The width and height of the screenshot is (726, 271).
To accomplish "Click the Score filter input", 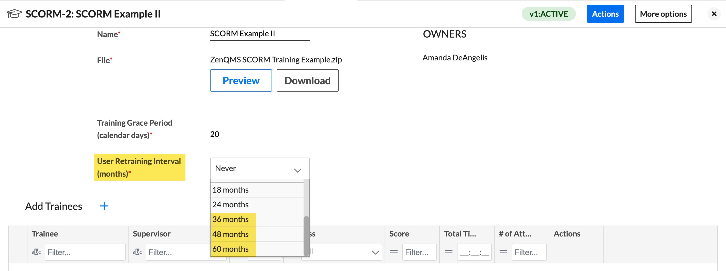I will pyautogui.click(x=419, y=252).
